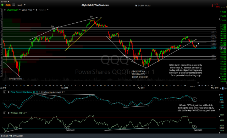Click the volume average readout 44.8M

pyautogui.click(x=148, y=6)
